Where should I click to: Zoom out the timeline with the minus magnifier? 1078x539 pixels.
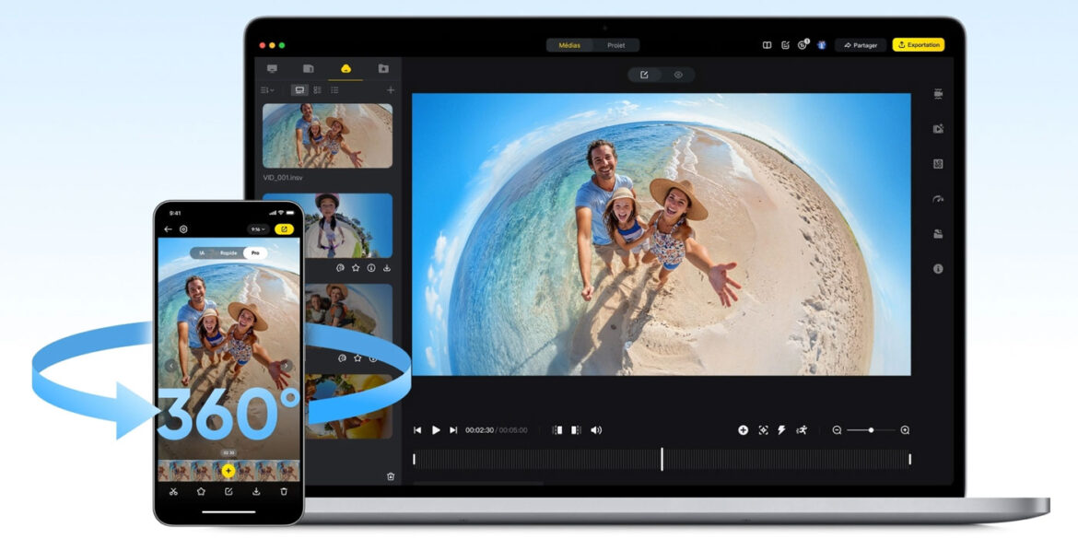837,430
